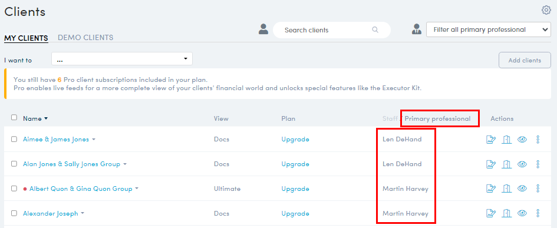Click the Plan column header
This screenshot has width=557, height=228.
pyautogui.click(x=288, y=118)
